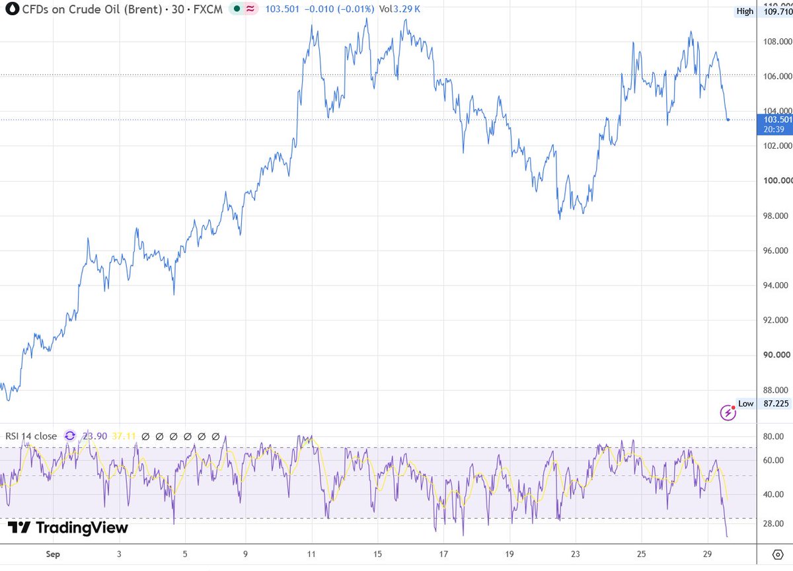Click the 102.000 price axis label

click(777, 146)
